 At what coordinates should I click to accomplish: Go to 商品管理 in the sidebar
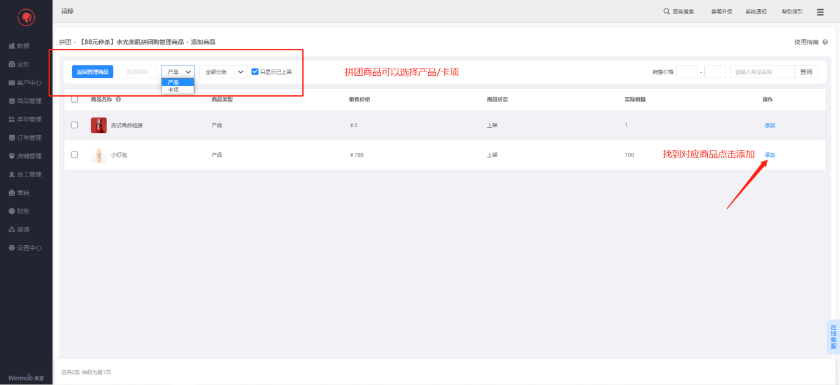[26, 101]
